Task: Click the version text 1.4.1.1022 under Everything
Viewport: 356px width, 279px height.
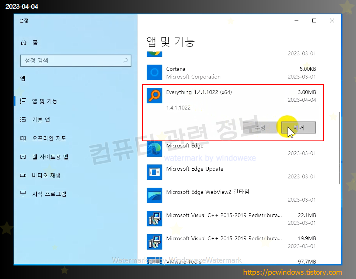Action: (x=178, y=108)
